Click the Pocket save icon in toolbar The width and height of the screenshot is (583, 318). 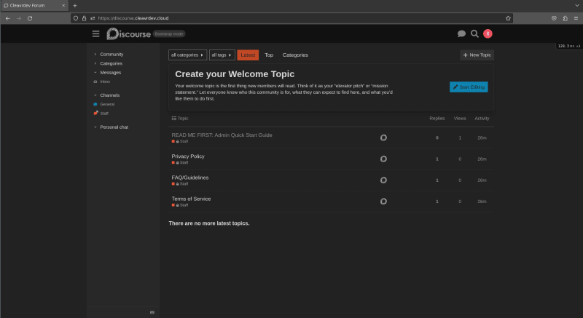tap(554, 18)
